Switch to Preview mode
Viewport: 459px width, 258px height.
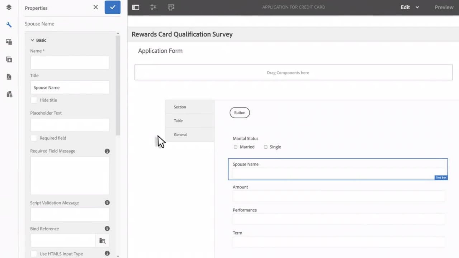444,7
